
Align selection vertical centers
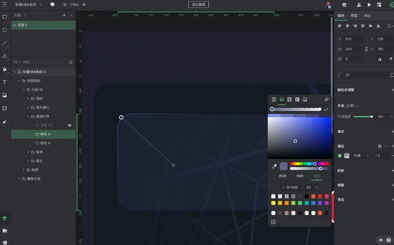point(370,26)
